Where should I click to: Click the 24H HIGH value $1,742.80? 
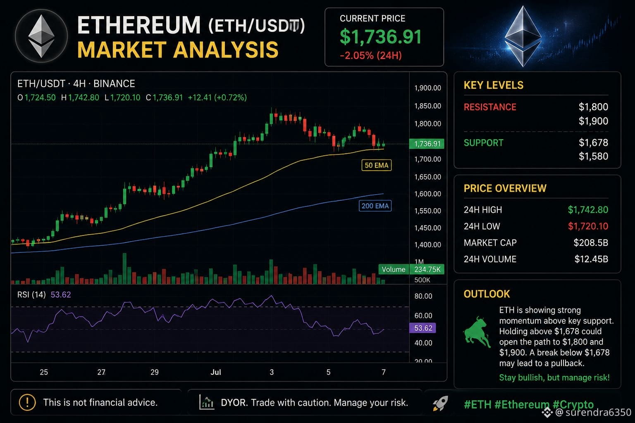click(x=588, y=210)
